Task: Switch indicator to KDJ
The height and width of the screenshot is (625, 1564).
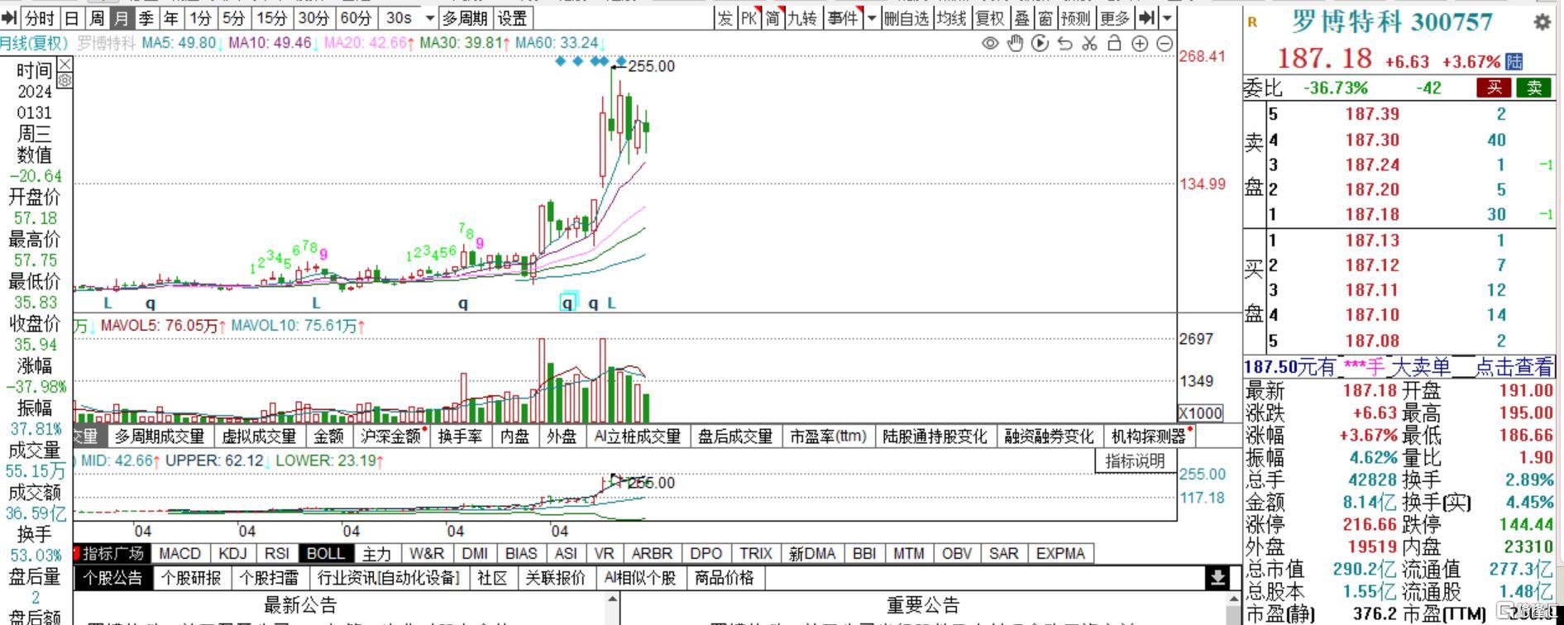Action: (x=232, y=553)
